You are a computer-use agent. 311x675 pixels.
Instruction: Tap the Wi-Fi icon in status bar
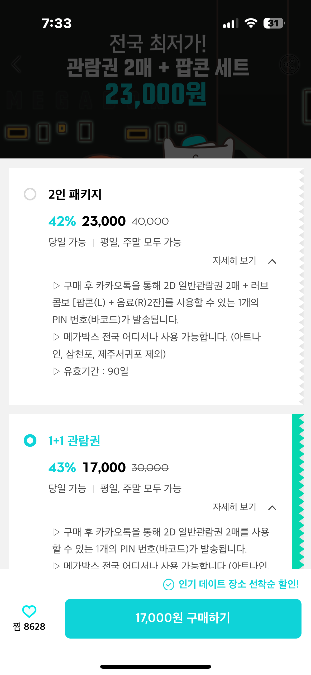(251, 23)
